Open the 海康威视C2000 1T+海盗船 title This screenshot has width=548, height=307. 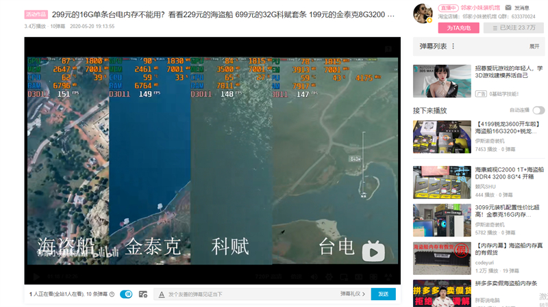coord(509,173)
